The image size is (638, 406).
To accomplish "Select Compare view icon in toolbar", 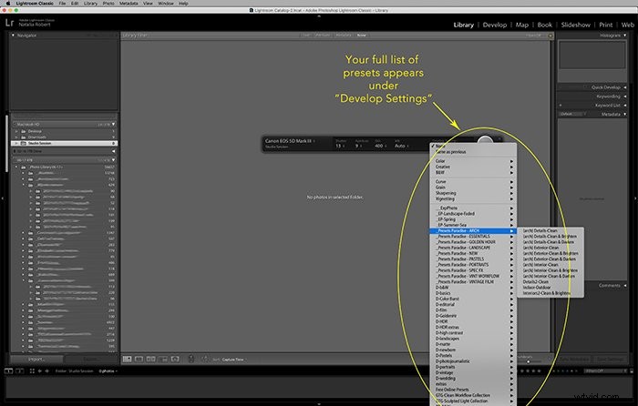I will point(150,359).
